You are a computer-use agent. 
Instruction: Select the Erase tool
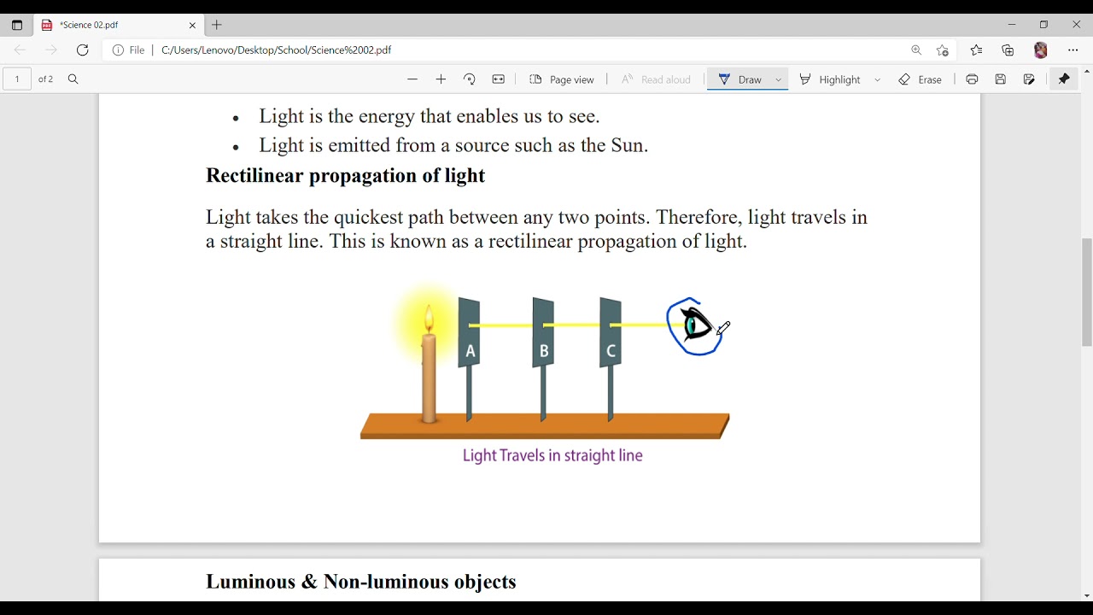tap(921, 79)
